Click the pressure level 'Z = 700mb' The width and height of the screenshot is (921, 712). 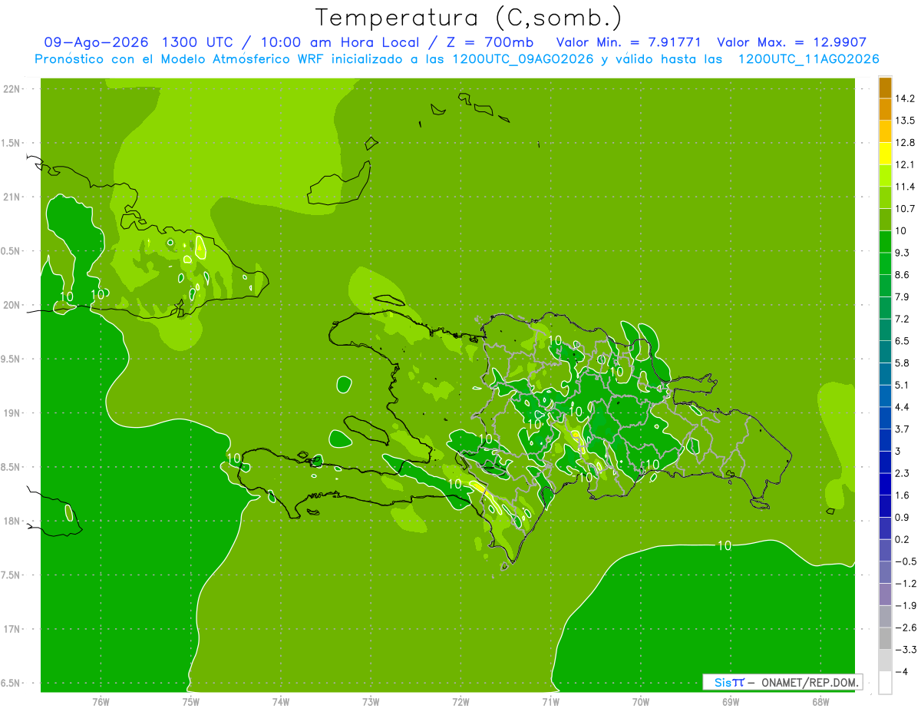[x=490, y=42]
